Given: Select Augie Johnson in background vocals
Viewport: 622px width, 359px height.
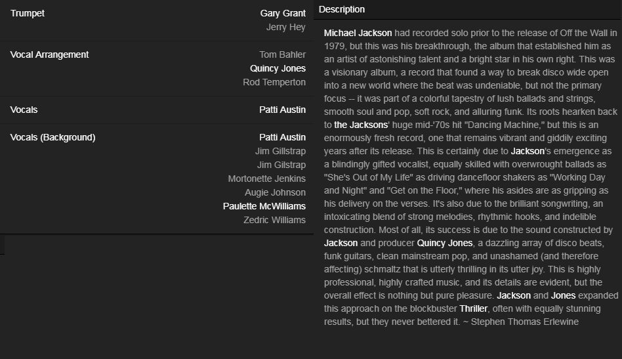Looking at the screenshot, I should (x=275, y=192).
